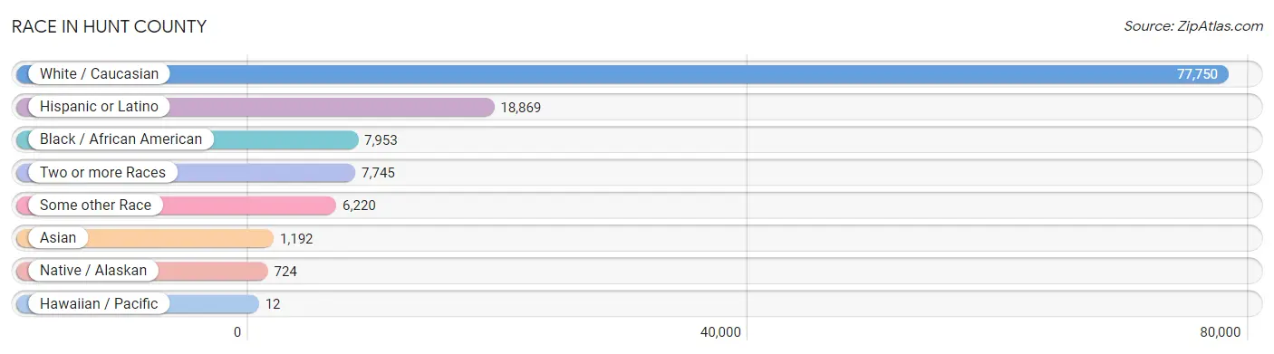Select the Asian category label
The width and height of the screenshot is (1274, 354).
(58, 238)
